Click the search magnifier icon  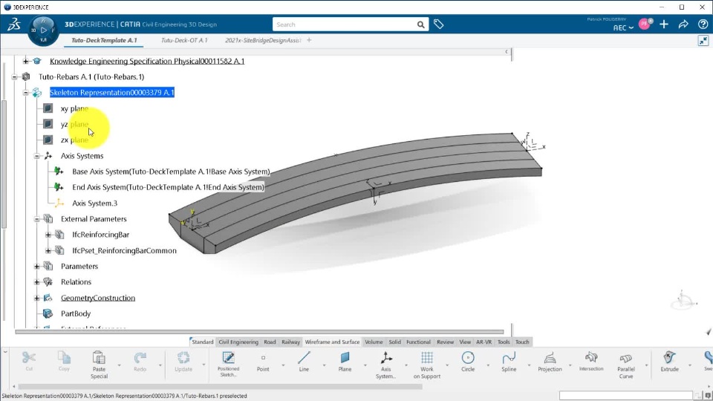(x=420, y=25)
